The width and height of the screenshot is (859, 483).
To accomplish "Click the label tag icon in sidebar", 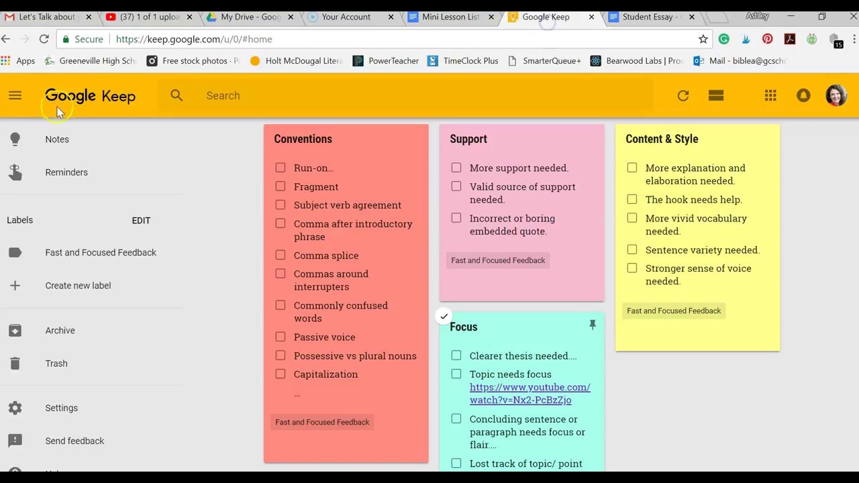I will tap(15, 252).
